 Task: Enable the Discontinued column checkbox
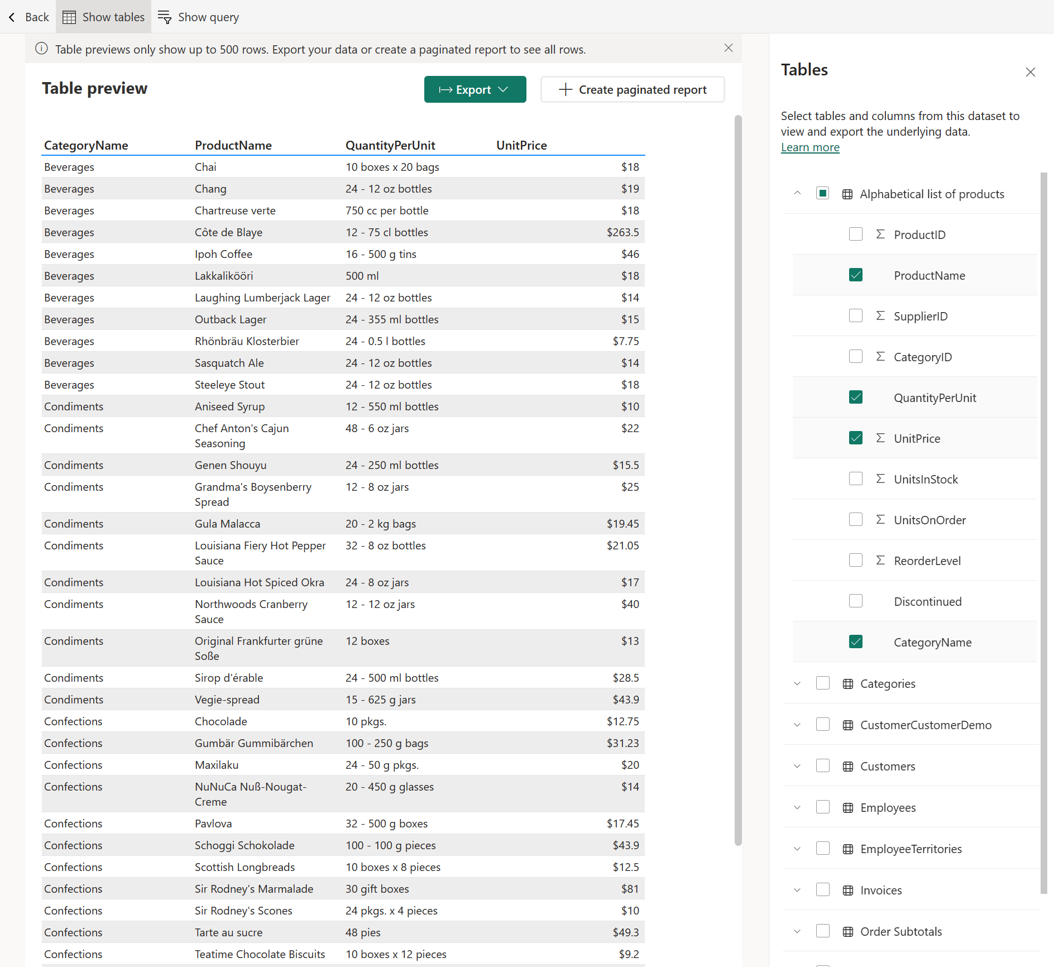[856, 601]
